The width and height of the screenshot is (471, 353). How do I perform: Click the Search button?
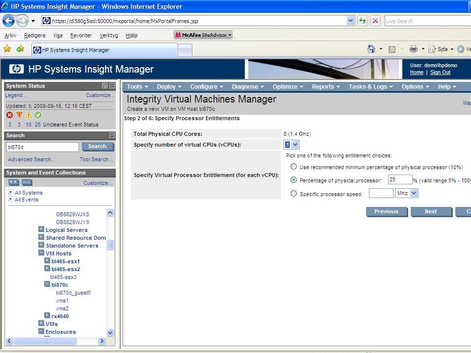pos(97,146)
